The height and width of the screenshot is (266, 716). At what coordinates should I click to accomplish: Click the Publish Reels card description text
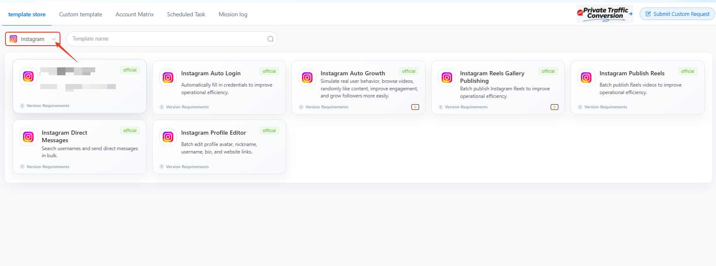tap(640, 89)
